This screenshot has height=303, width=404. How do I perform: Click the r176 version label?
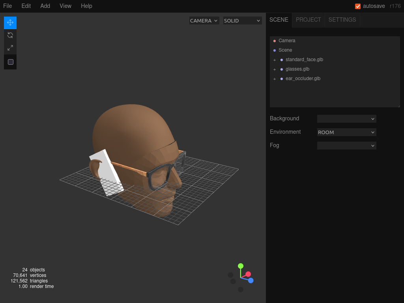(395, 6)
